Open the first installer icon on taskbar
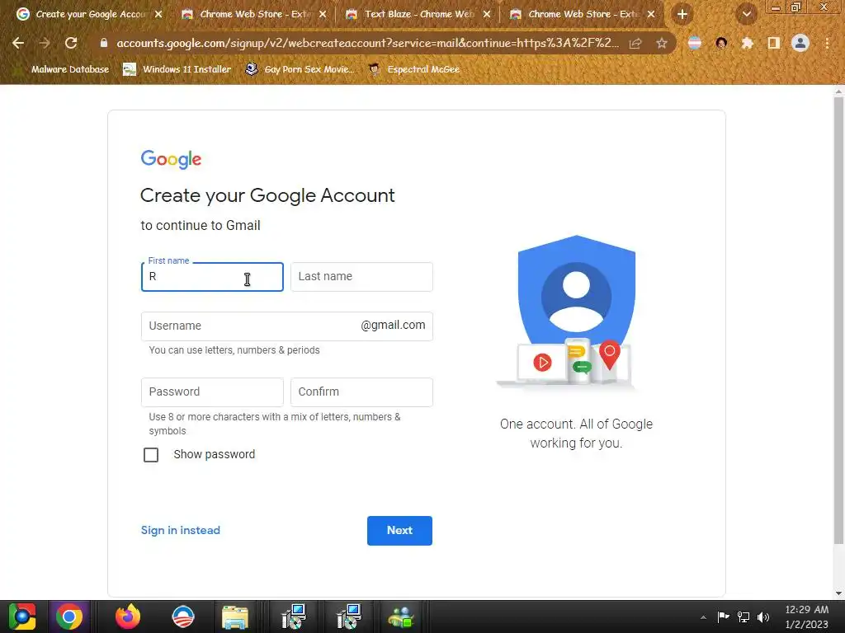 coord(294,617)
